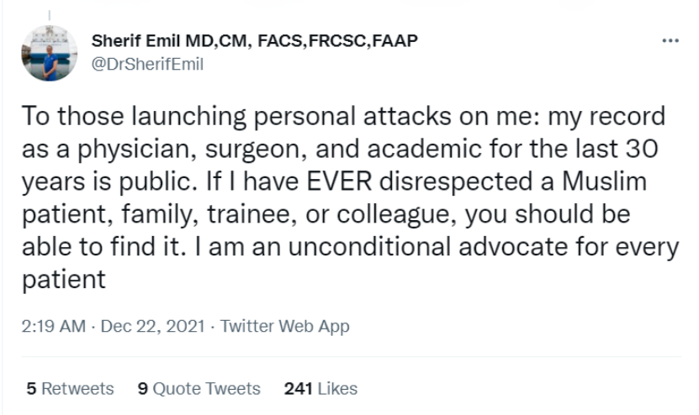Open the tweet's three-dot More menu
The image size is (699, 415).
[x=670, y=41]
